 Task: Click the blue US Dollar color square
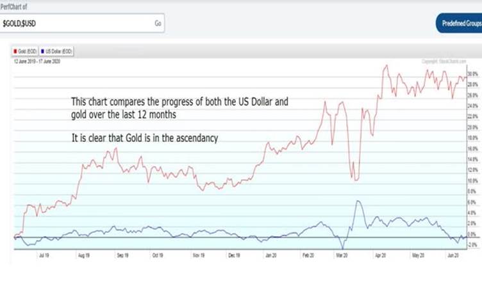coord(42,49)
